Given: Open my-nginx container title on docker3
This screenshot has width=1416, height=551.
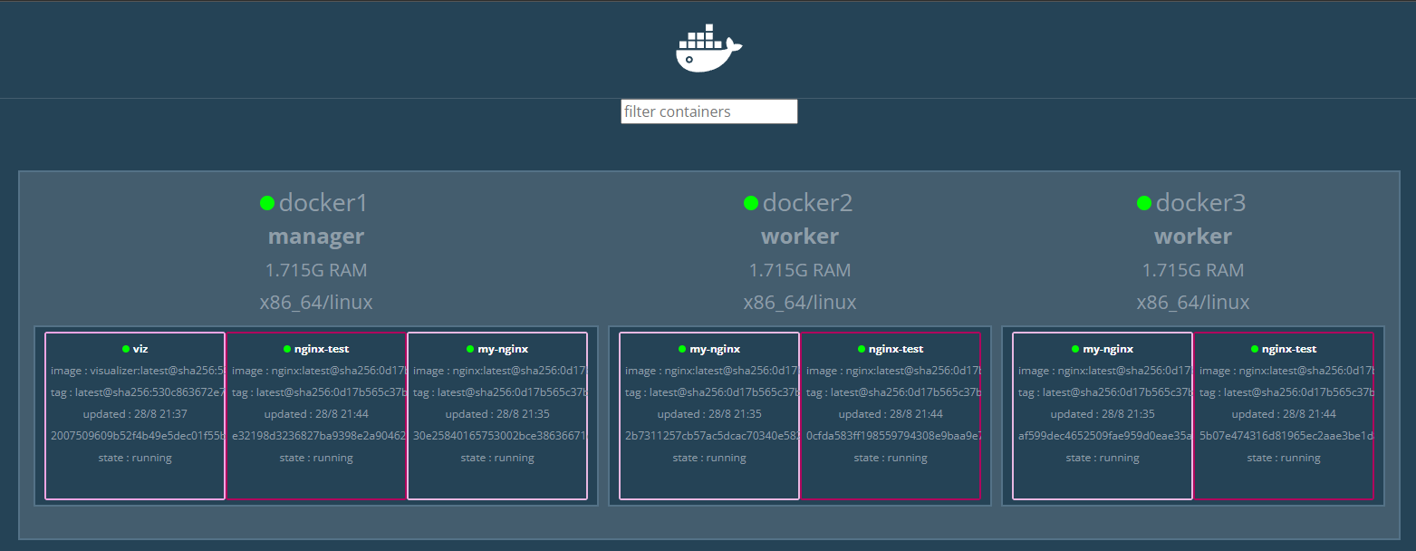Looking at the screenshot, I should [x=1108, y=349].
